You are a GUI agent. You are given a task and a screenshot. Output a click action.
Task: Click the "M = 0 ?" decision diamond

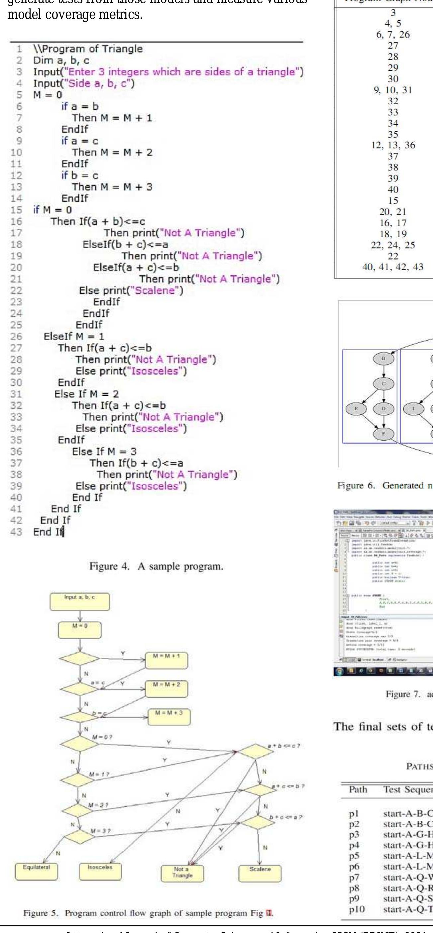(x=79, y=744)
